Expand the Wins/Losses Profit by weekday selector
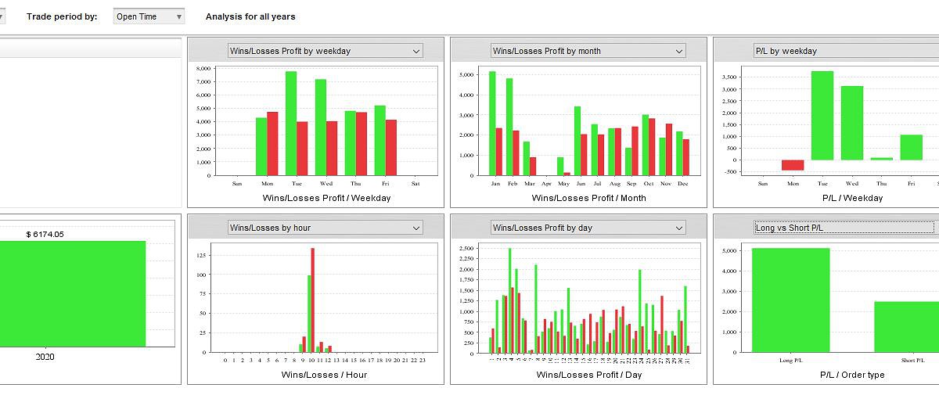The image size is (939, 406). tap(325, 51)
